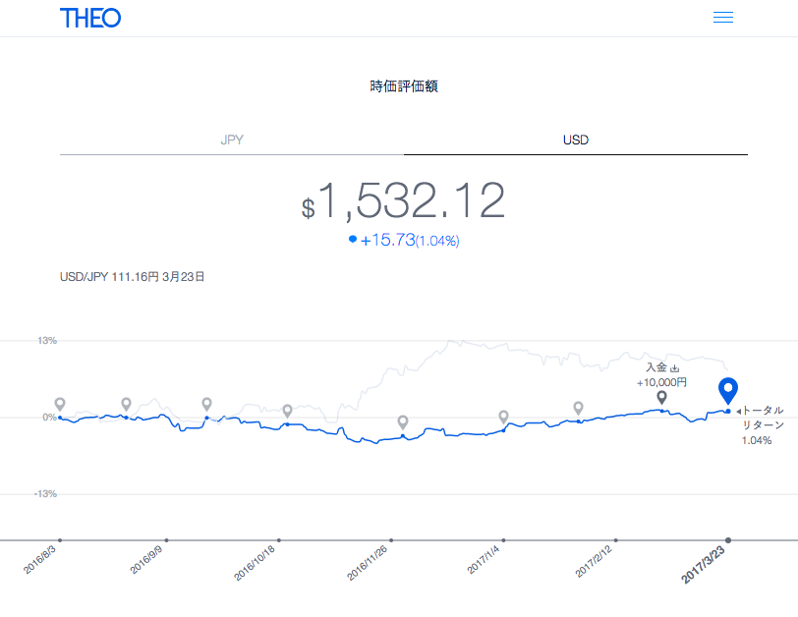Image resolution: width=798 pixels, height=617 pixels.
Task: Click the トータルリターン 1.04% label
Action: tap(762, 425)
